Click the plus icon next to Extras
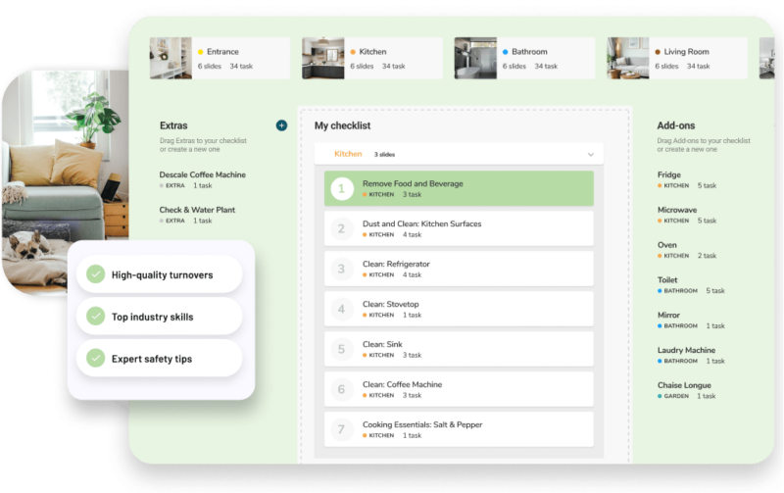Screen dimensions: 784x493 281,125
